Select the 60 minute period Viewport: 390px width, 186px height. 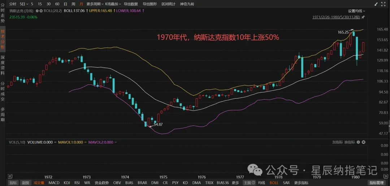[57, 4]
